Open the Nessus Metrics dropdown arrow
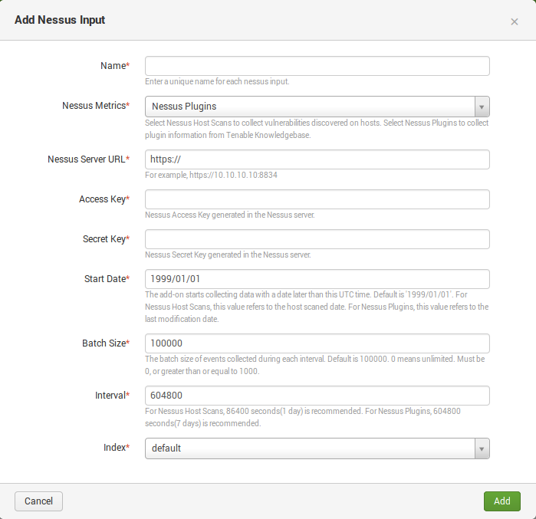Screen dimensions: 536x519 [x=482, y=107]
